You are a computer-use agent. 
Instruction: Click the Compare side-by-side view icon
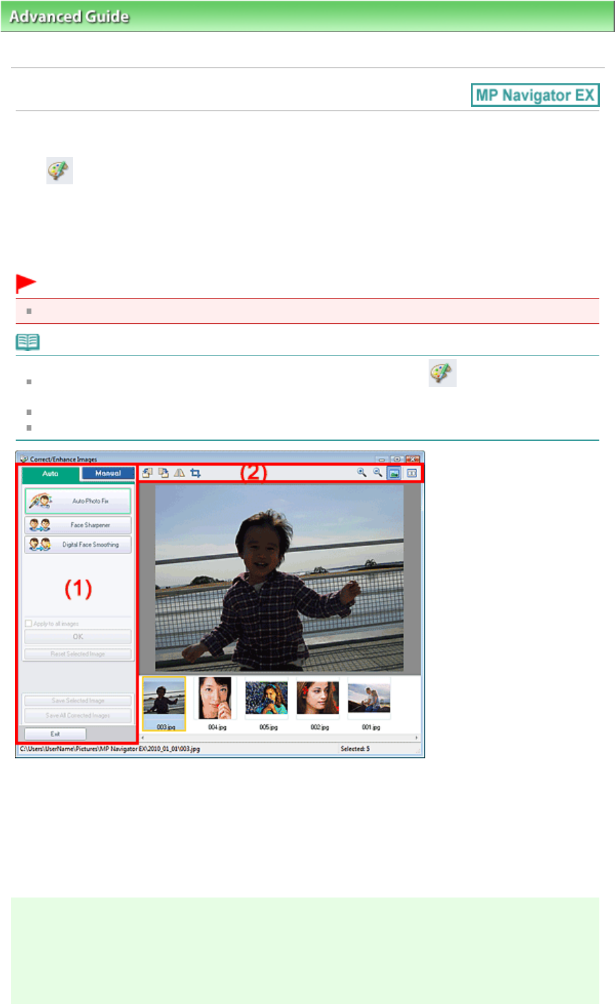pyautogui.click(x=412, y=473)
